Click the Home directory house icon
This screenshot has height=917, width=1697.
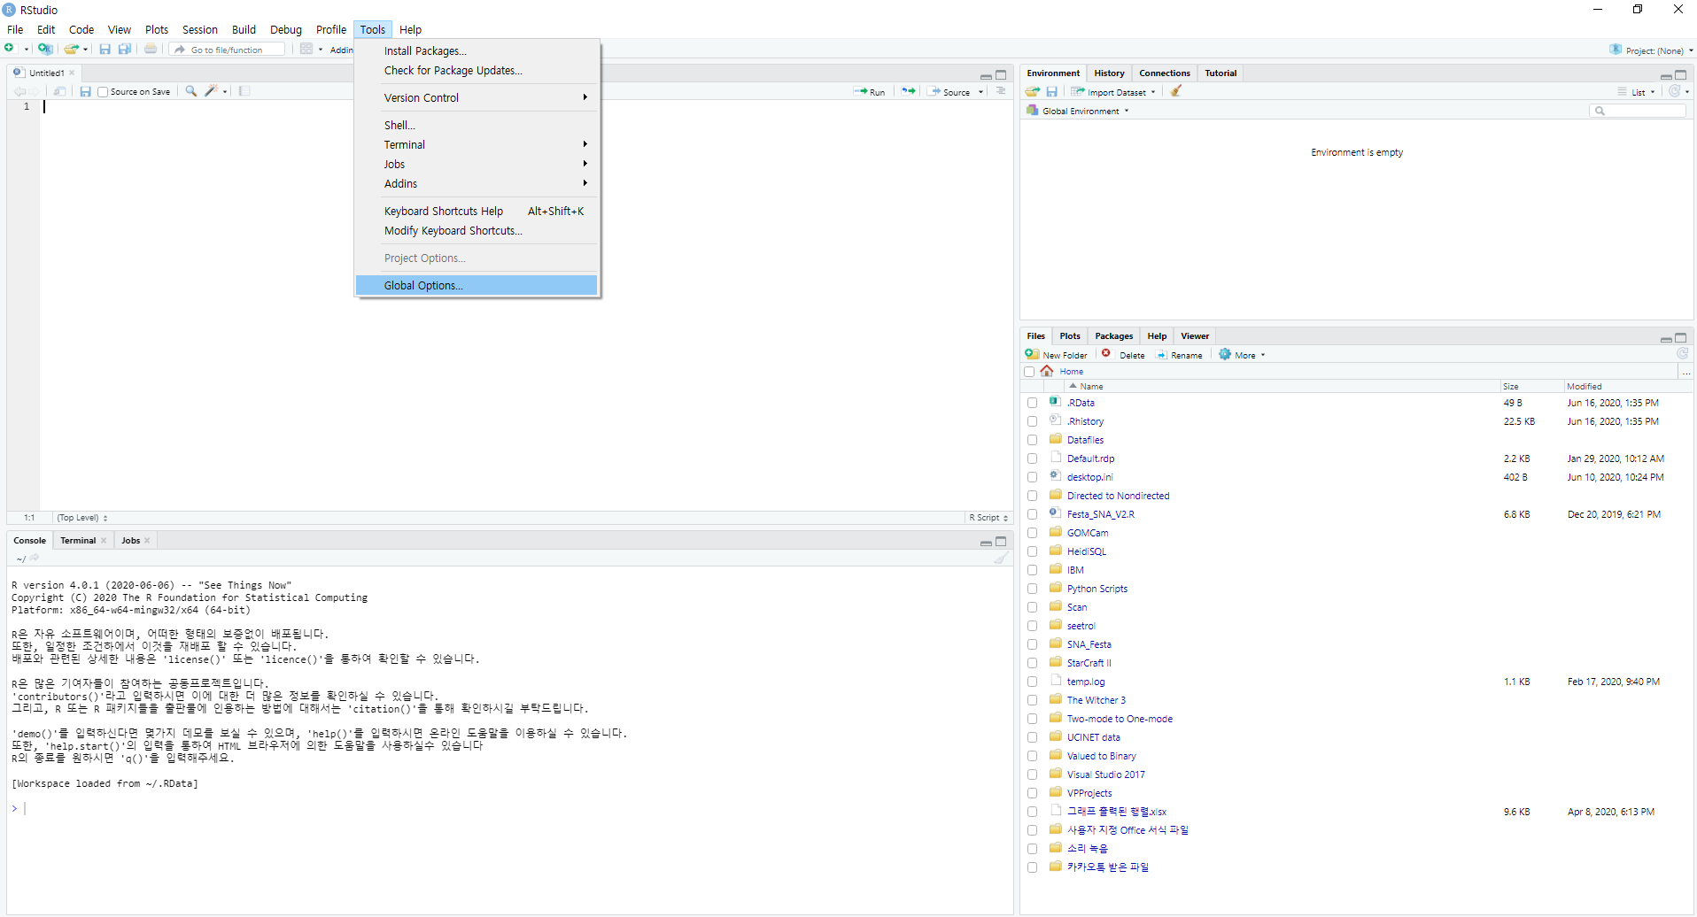[1047, 371]
